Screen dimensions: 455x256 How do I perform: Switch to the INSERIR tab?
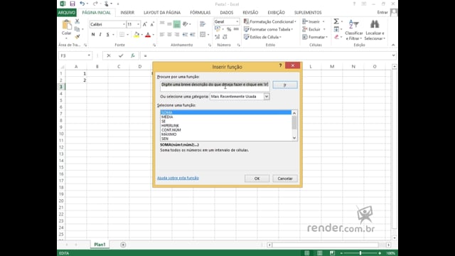tap(127, 13)
